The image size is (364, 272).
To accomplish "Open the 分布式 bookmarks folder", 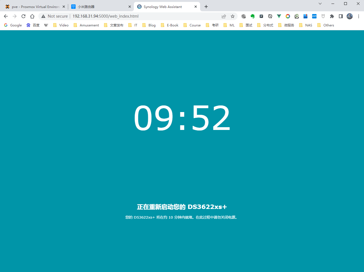I will tap(265, 25).
